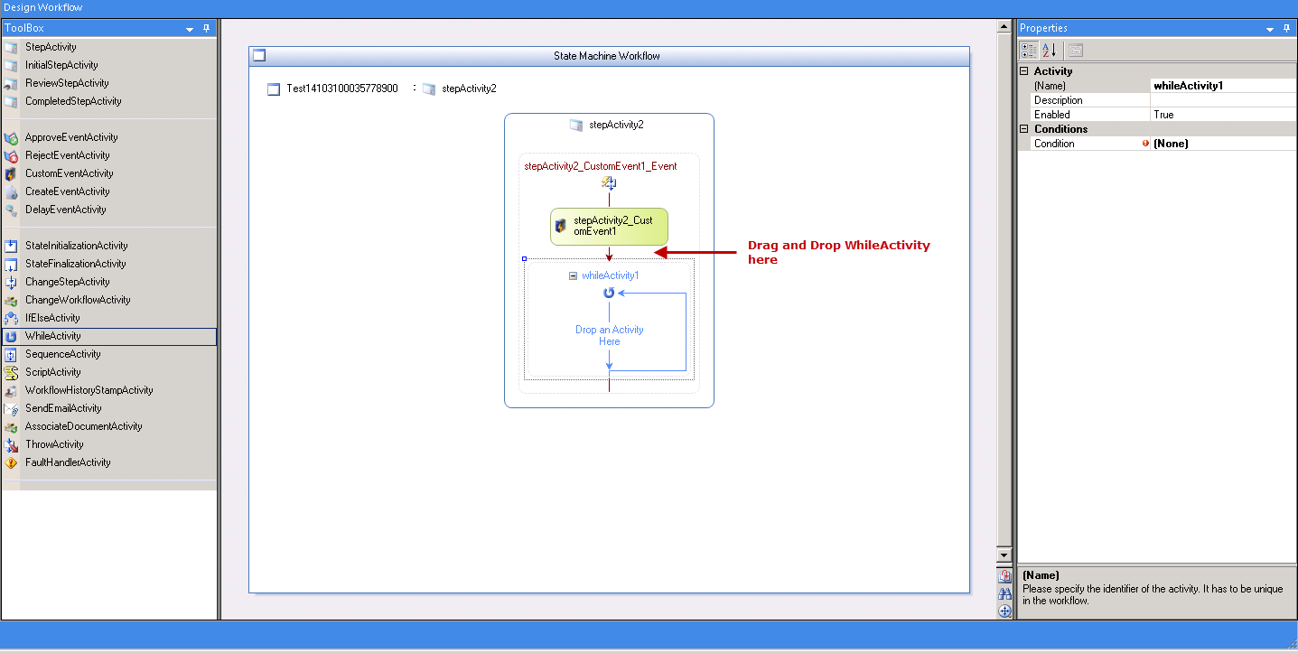Open the ToolBox panel dropdown arrow
The image size is (1298, 653).
[190, 29]
